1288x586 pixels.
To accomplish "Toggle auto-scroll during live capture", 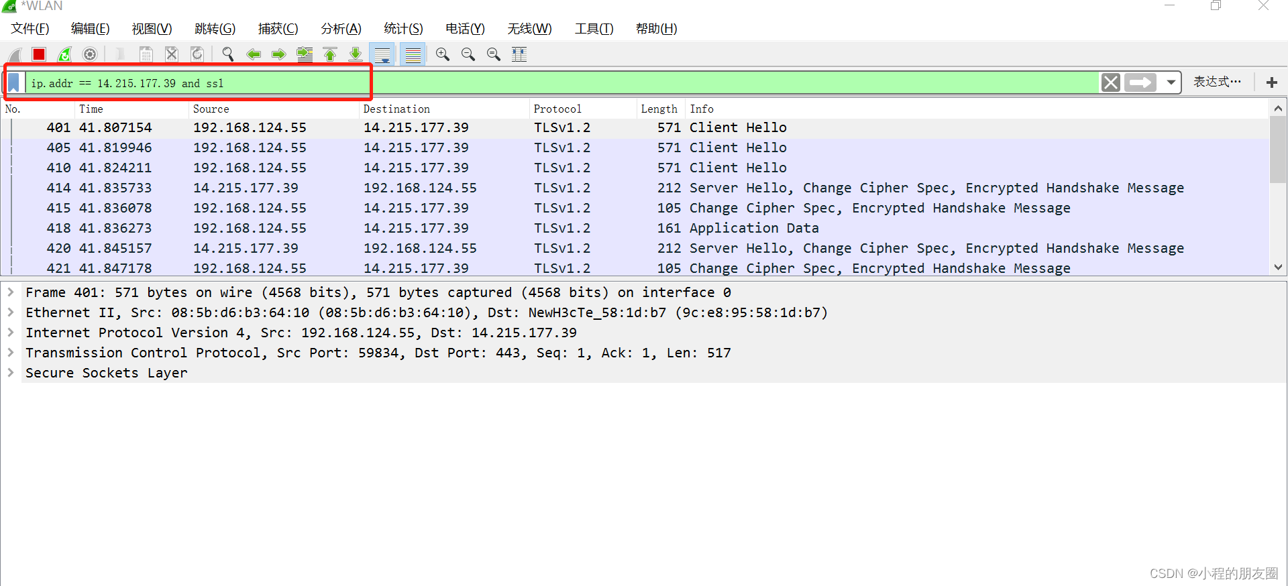I will click(382, 54).
